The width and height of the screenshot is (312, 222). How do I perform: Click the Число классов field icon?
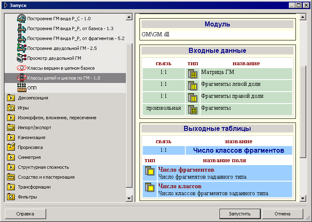[x=149, y=188]
